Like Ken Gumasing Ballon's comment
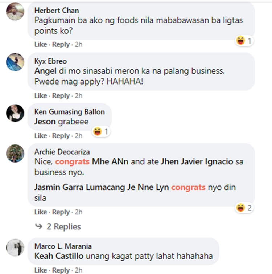This screenshot has width=272, height=274. pyautogui.click(x=41, y=136)
